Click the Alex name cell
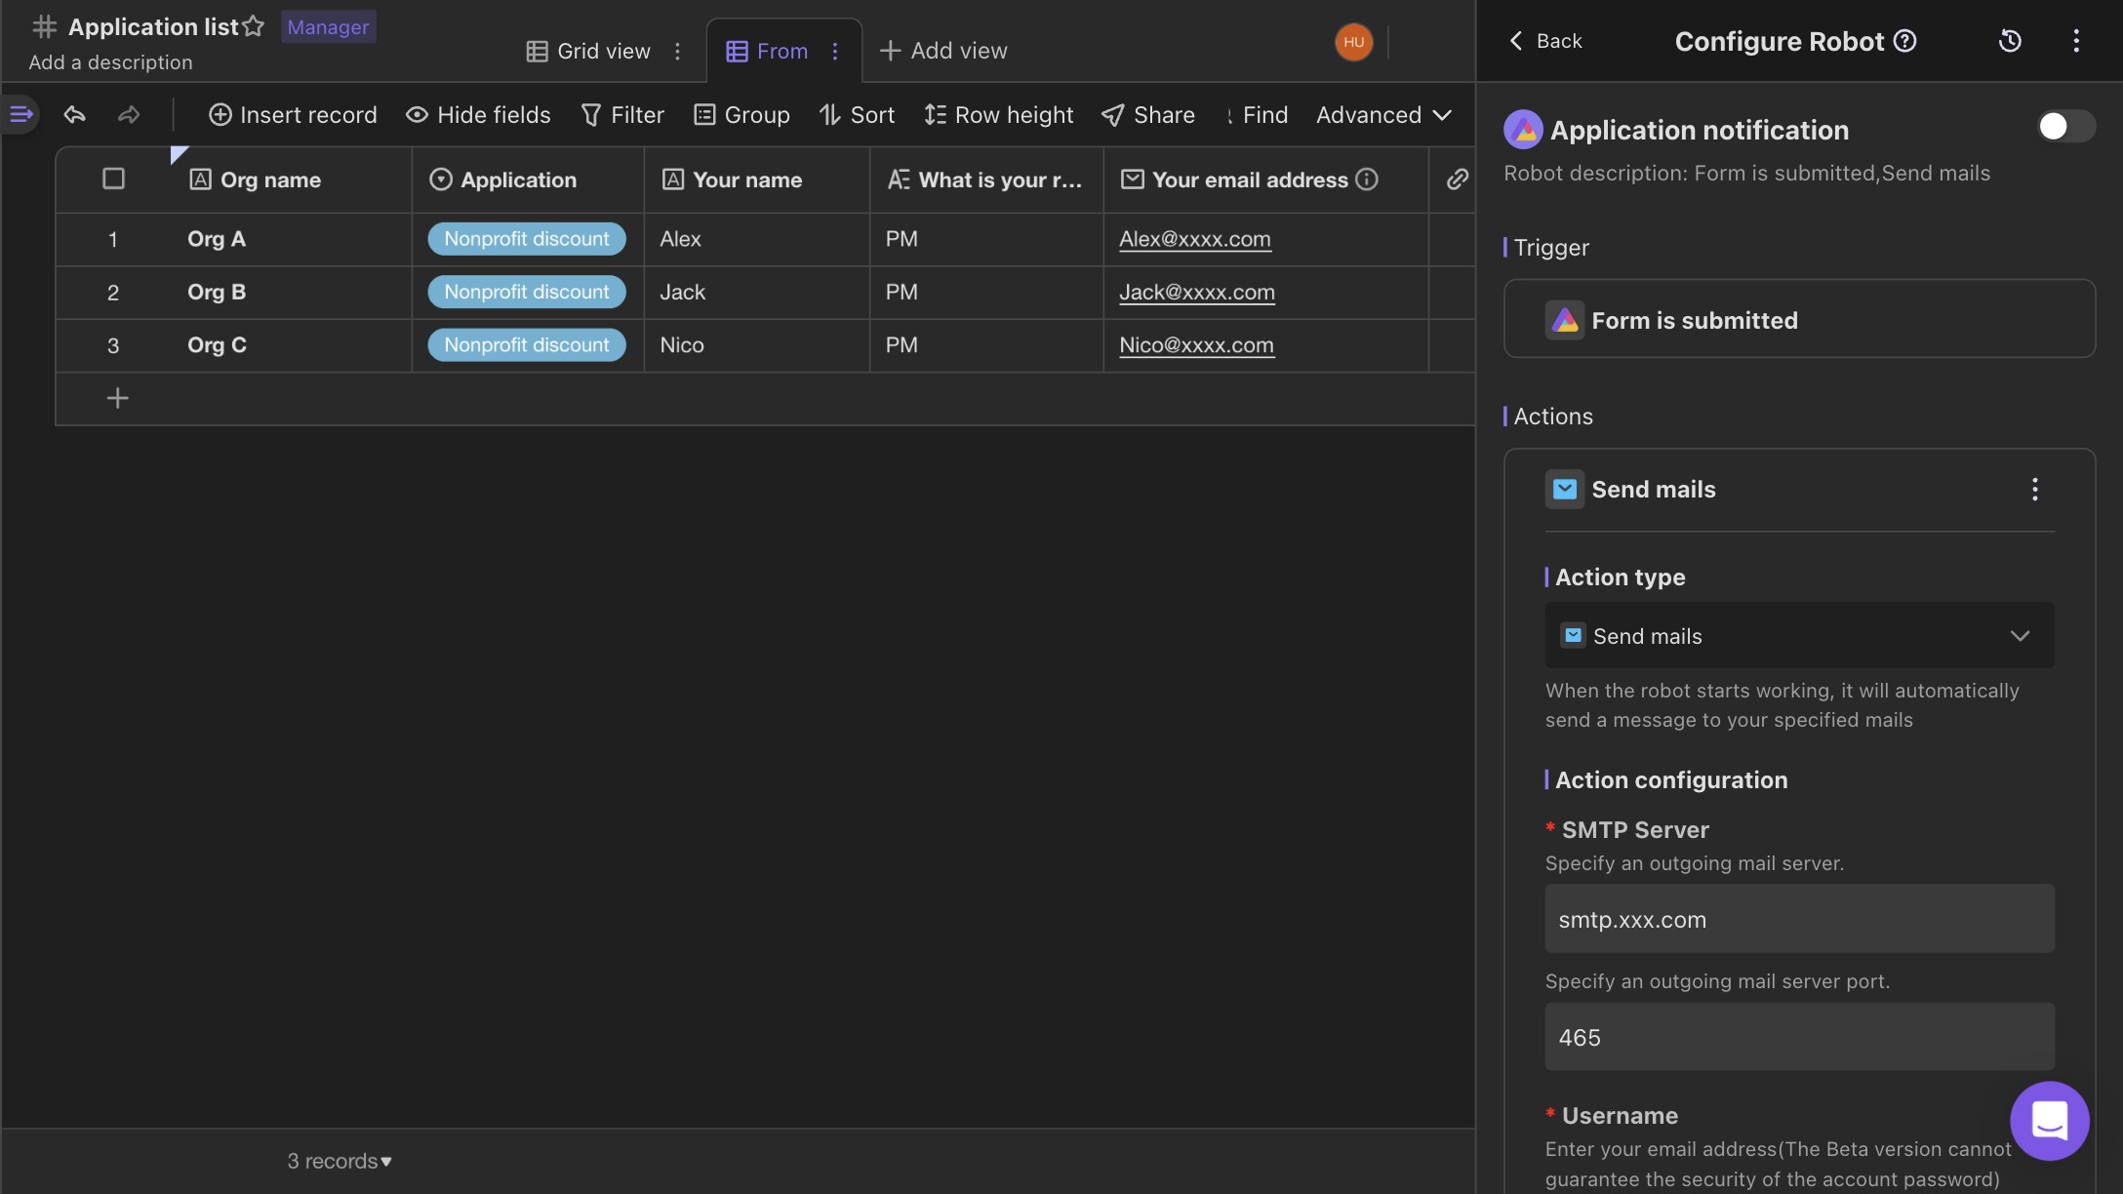The width and height of the screenshot is (2123, 1194). tap(757, 239)
